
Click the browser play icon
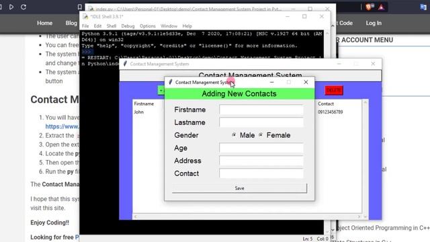(x=11, y=7)
